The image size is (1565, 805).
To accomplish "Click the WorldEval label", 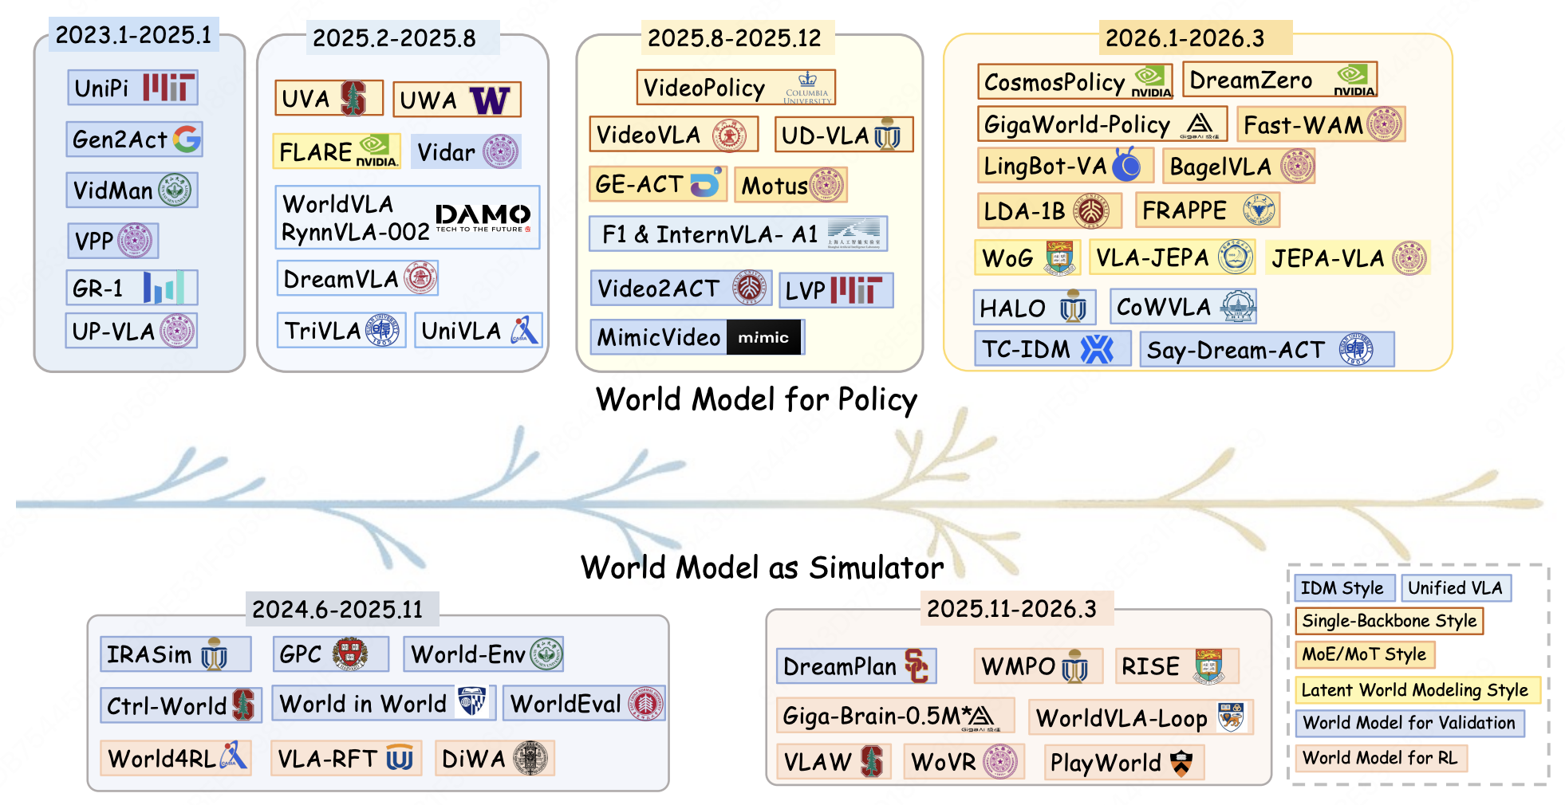I will [x=566, y=705].
